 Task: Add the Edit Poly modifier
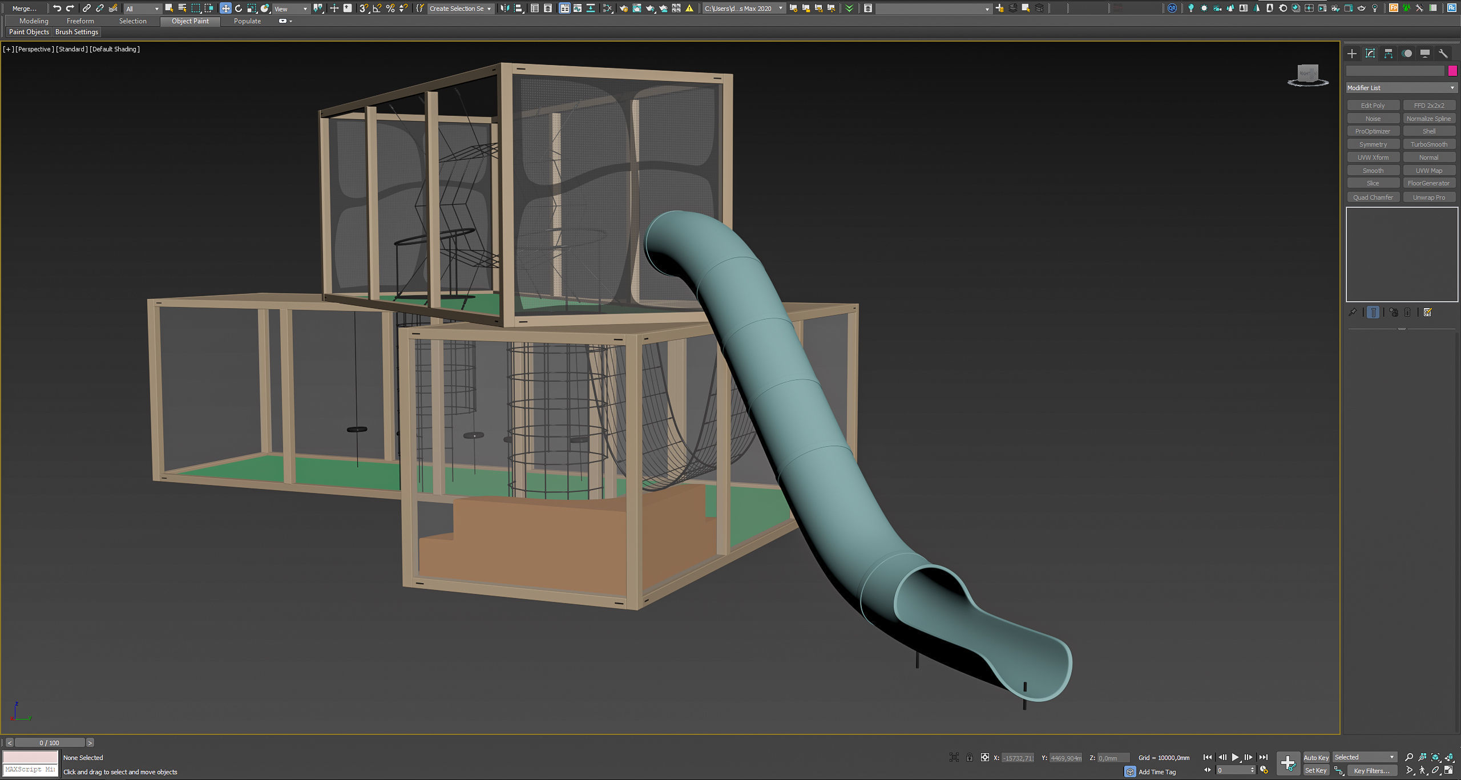[x=1373, y=106]
